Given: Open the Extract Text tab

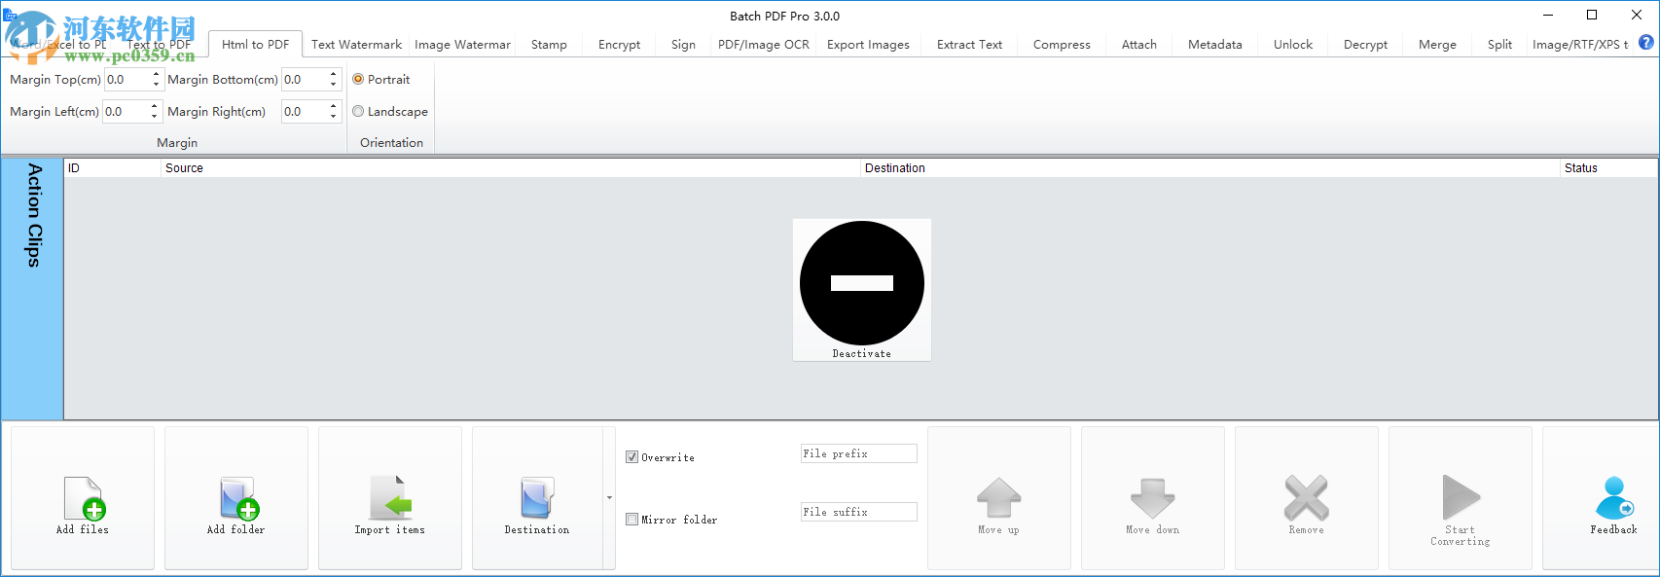Looking at the screenshot, I should pos(969,45).
